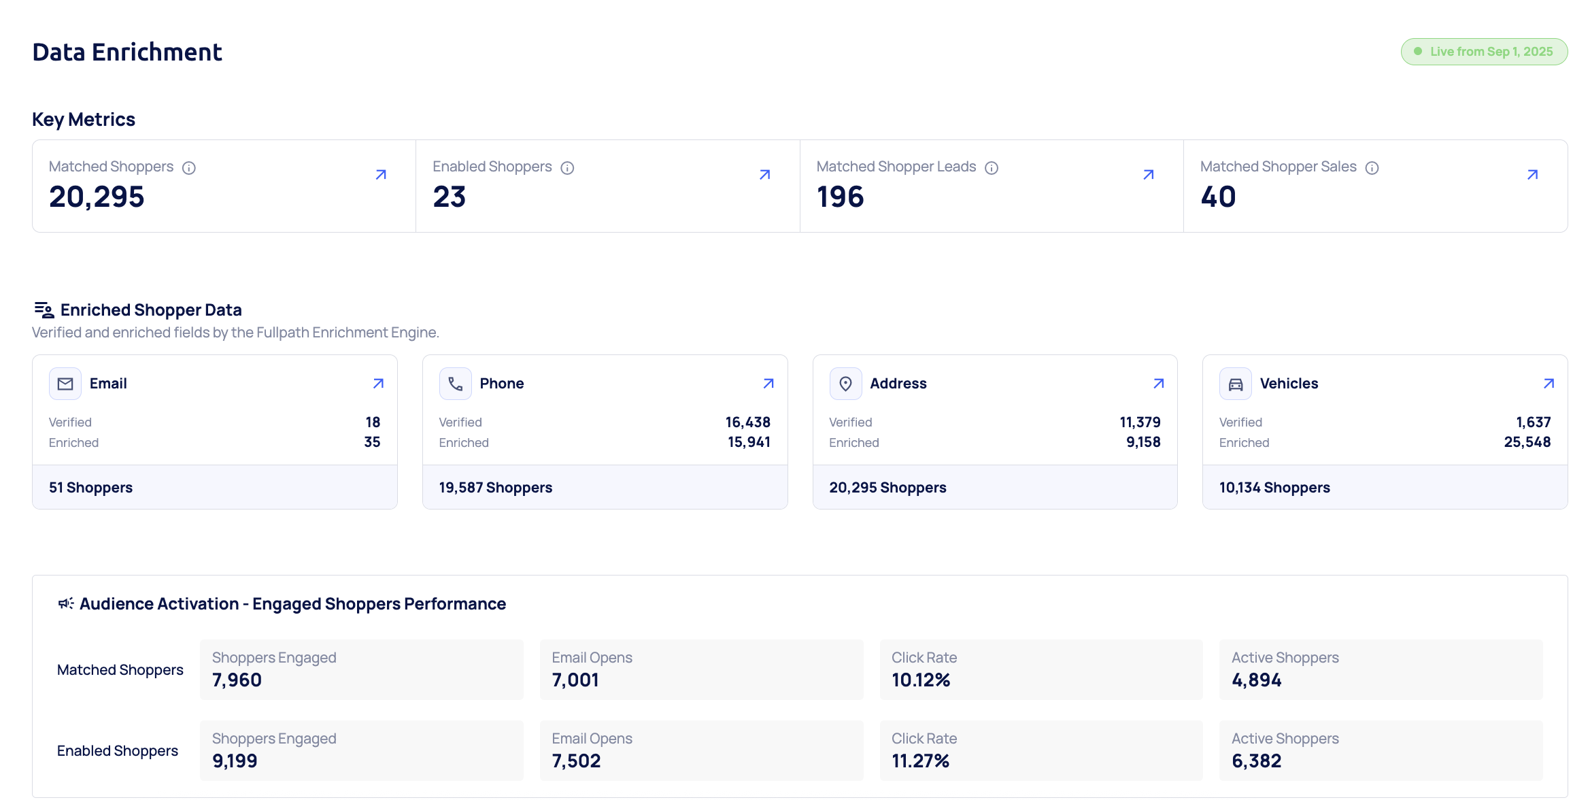
Task: Click Enabled Shoppers info icon
Action: 567,168
